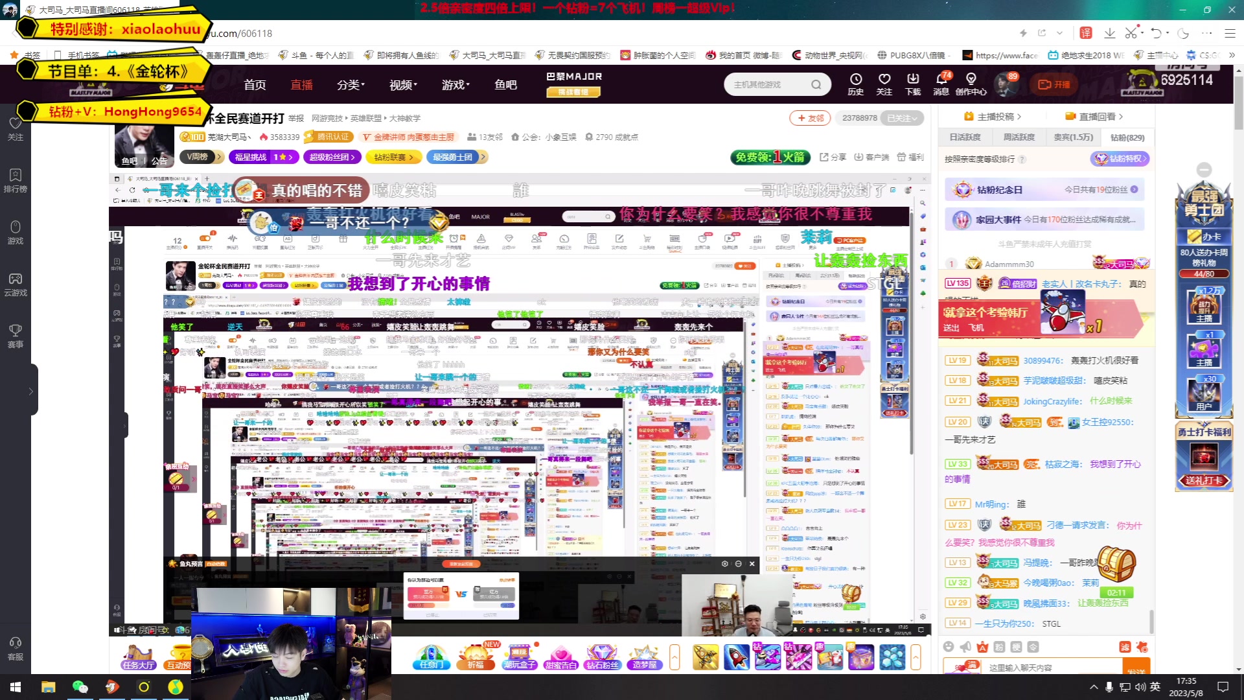Open 消息 notification bell
The width and height of the screenshot is (1244, 700).
[941, 84]
